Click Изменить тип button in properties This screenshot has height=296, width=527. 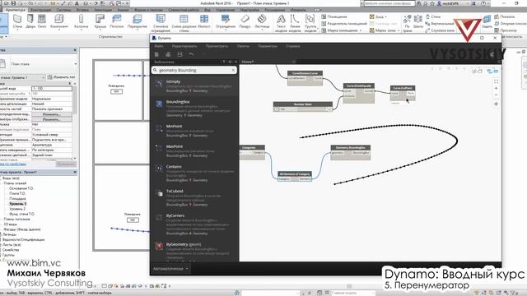click(61, 77)
